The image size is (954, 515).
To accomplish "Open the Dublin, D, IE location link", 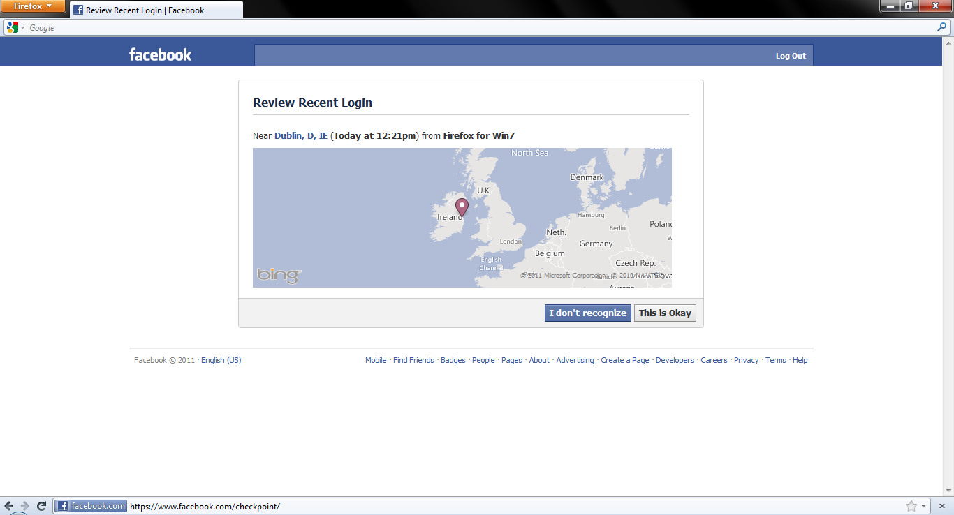I will [x=300, y=136].
